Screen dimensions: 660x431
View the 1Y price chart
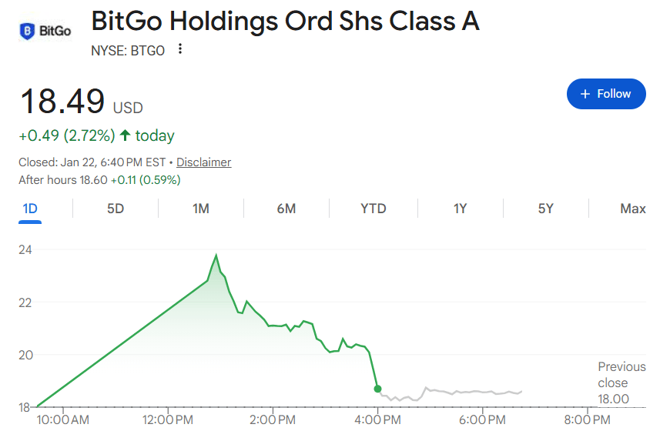[460, 209]
